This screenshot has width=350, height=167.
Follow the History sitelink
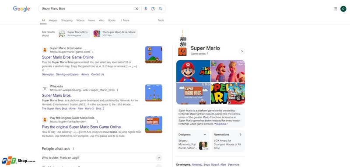[x=85, y=74]
